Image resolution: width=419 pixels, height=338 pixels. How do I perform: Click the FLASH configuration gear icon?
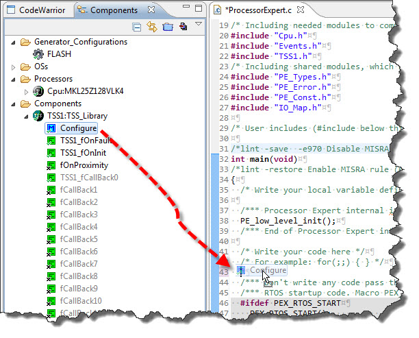point(38,54)
